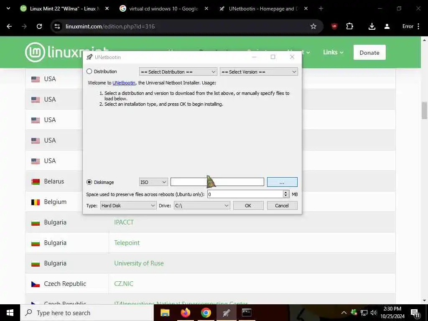The width and height of the screenshot is (428, 321).
Task: Select UNetbootin taskbar icon
Action: (x=226, y=313)
